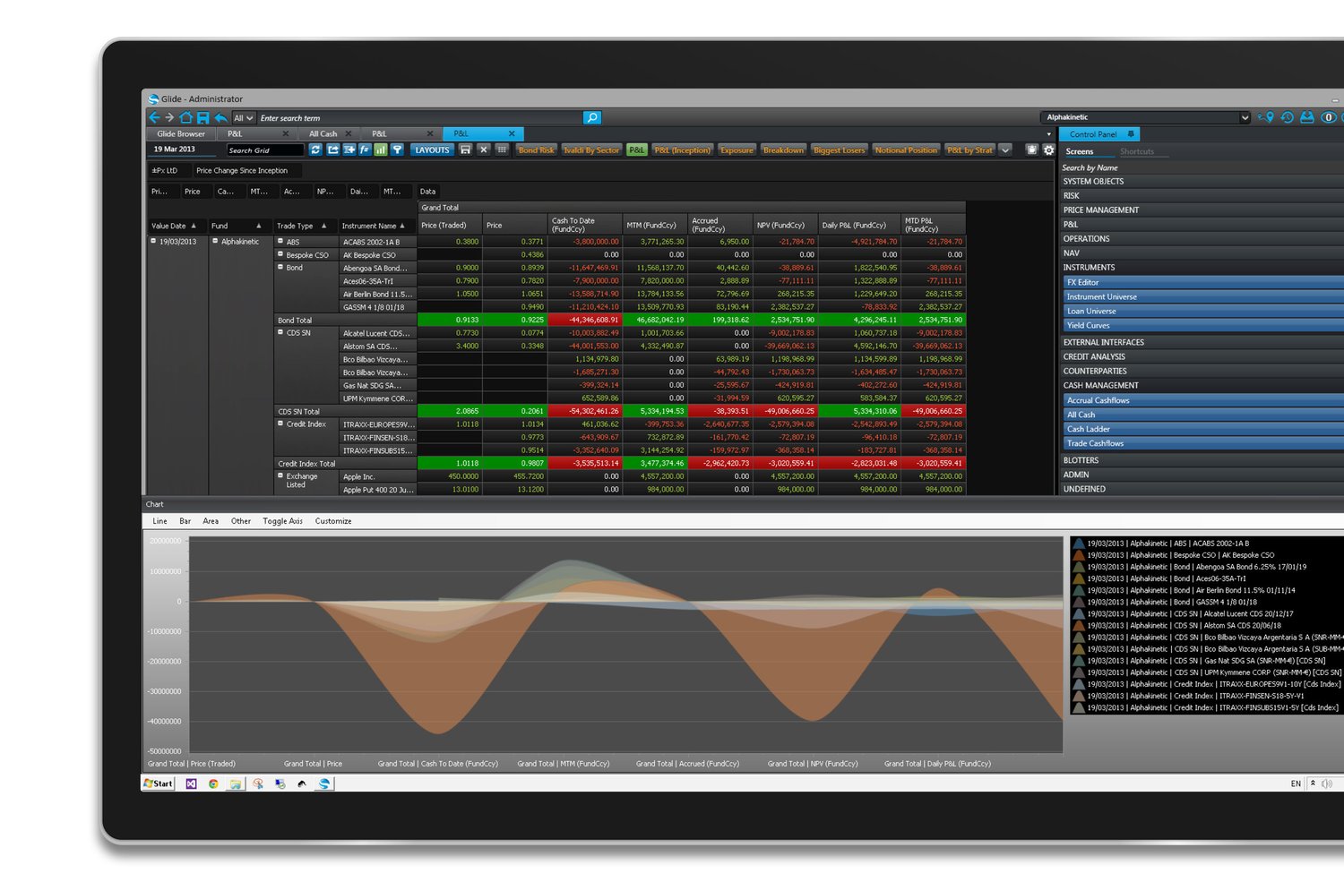The image size is (1344, 882).
Task: Click the filter funnel icon
Action: point(397,150)
